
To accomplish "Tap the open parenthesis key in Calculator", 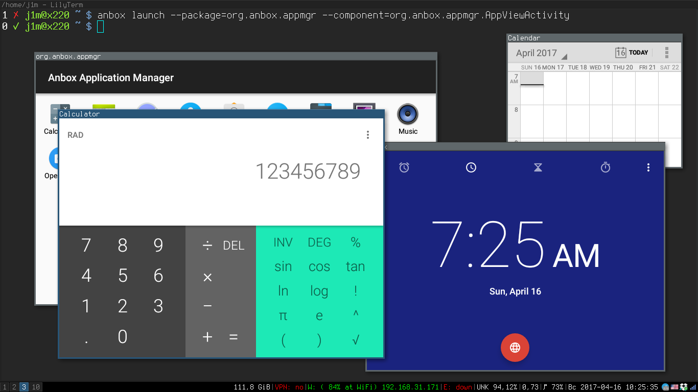I will pos(283,340).
